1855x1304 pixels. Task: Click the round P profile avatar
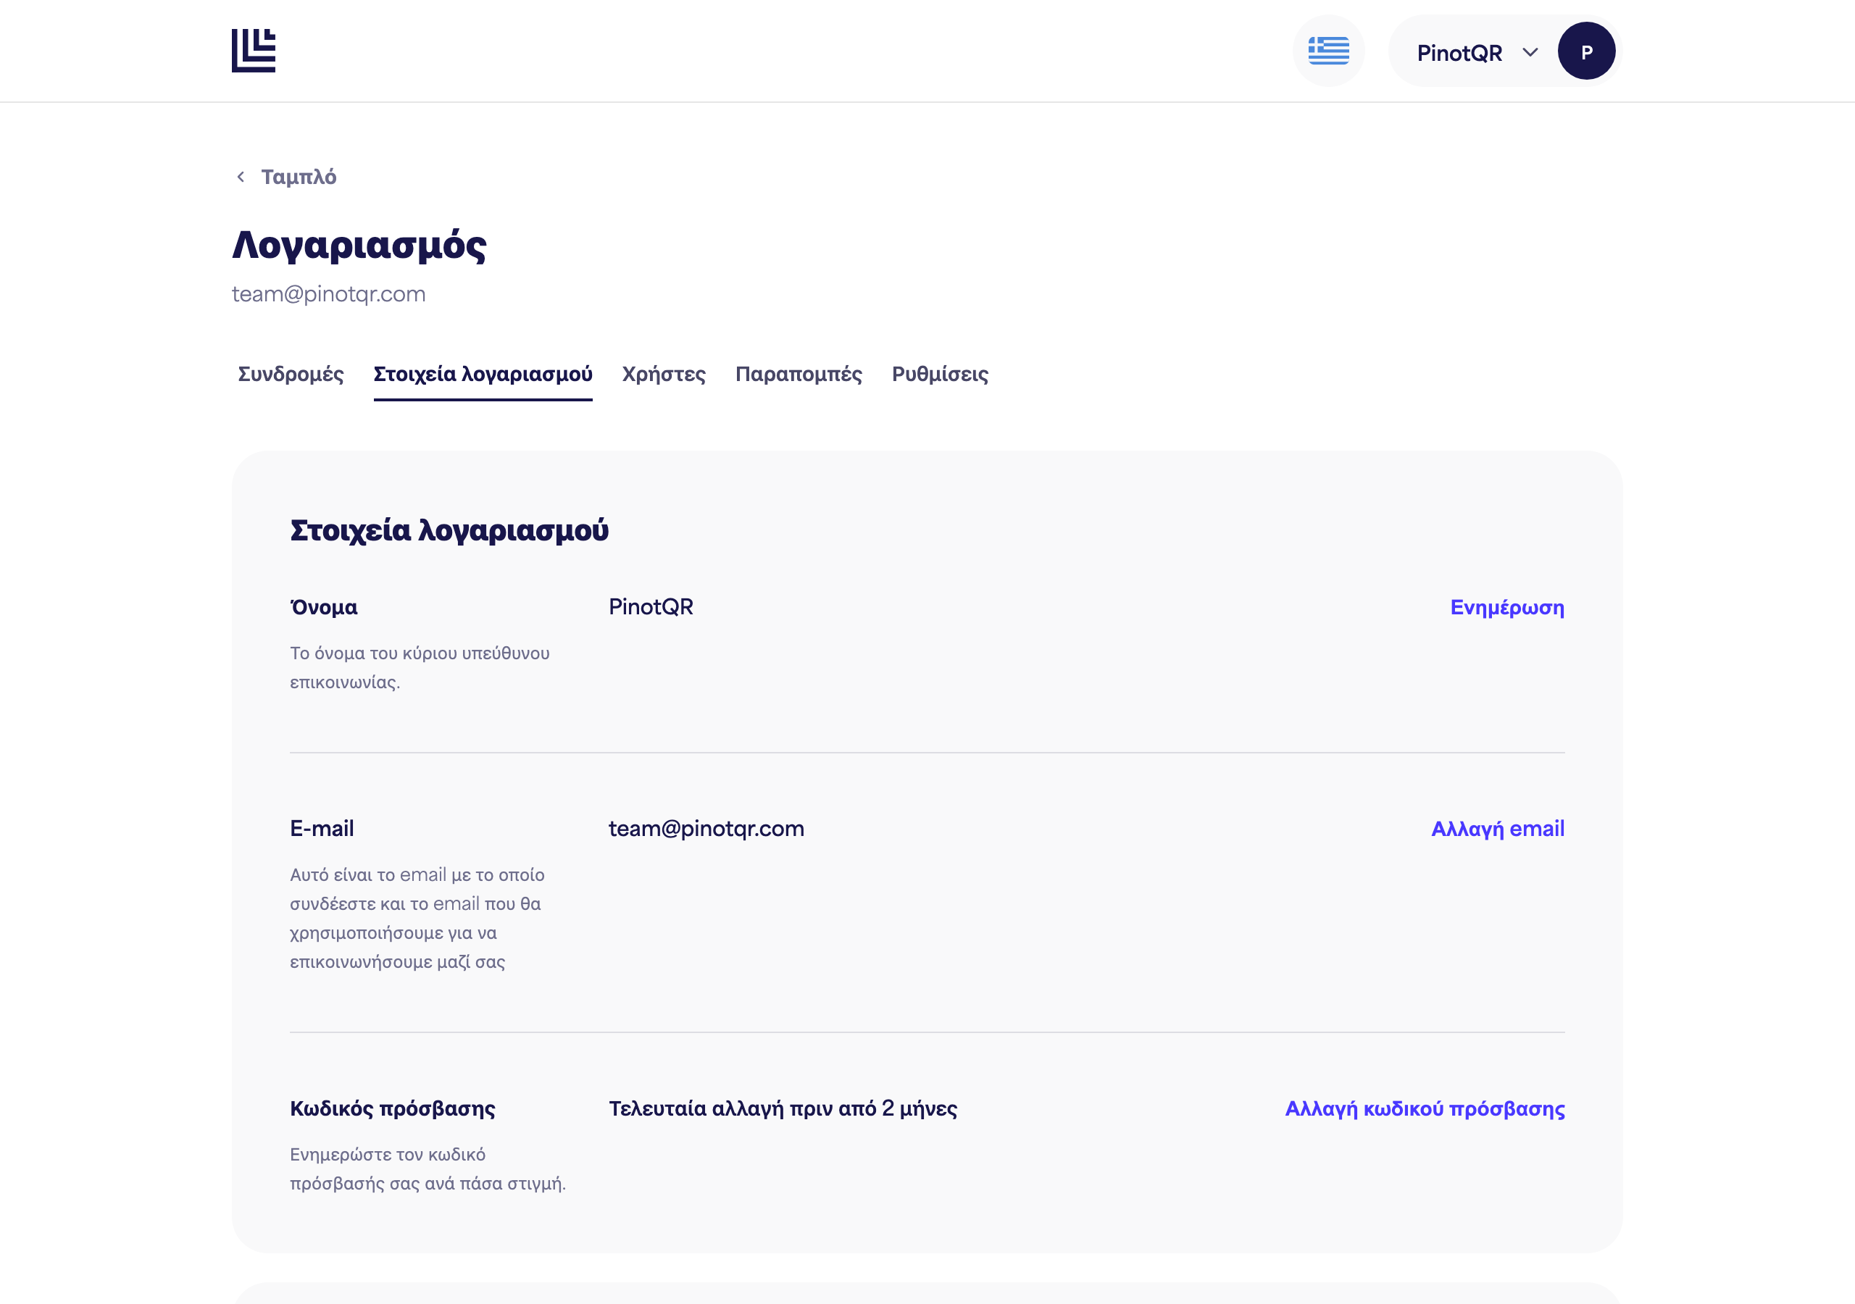coord(1586,51)
